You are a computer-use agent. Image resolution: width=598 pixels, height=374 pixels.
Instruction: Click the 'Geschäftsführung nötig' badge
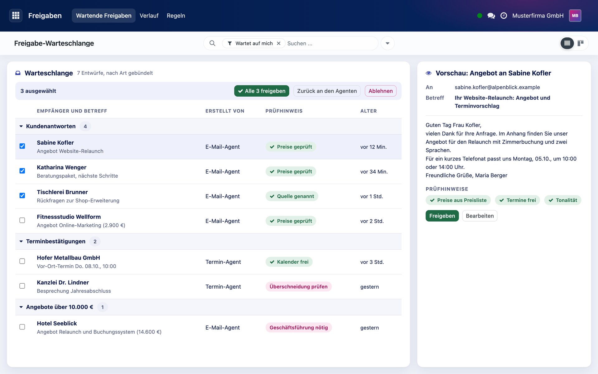tap(298, 328)
